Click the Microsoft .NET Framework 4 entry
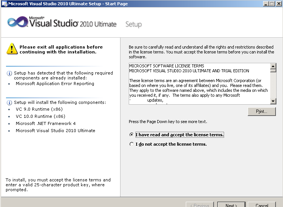283x207 pixels. 46,123
